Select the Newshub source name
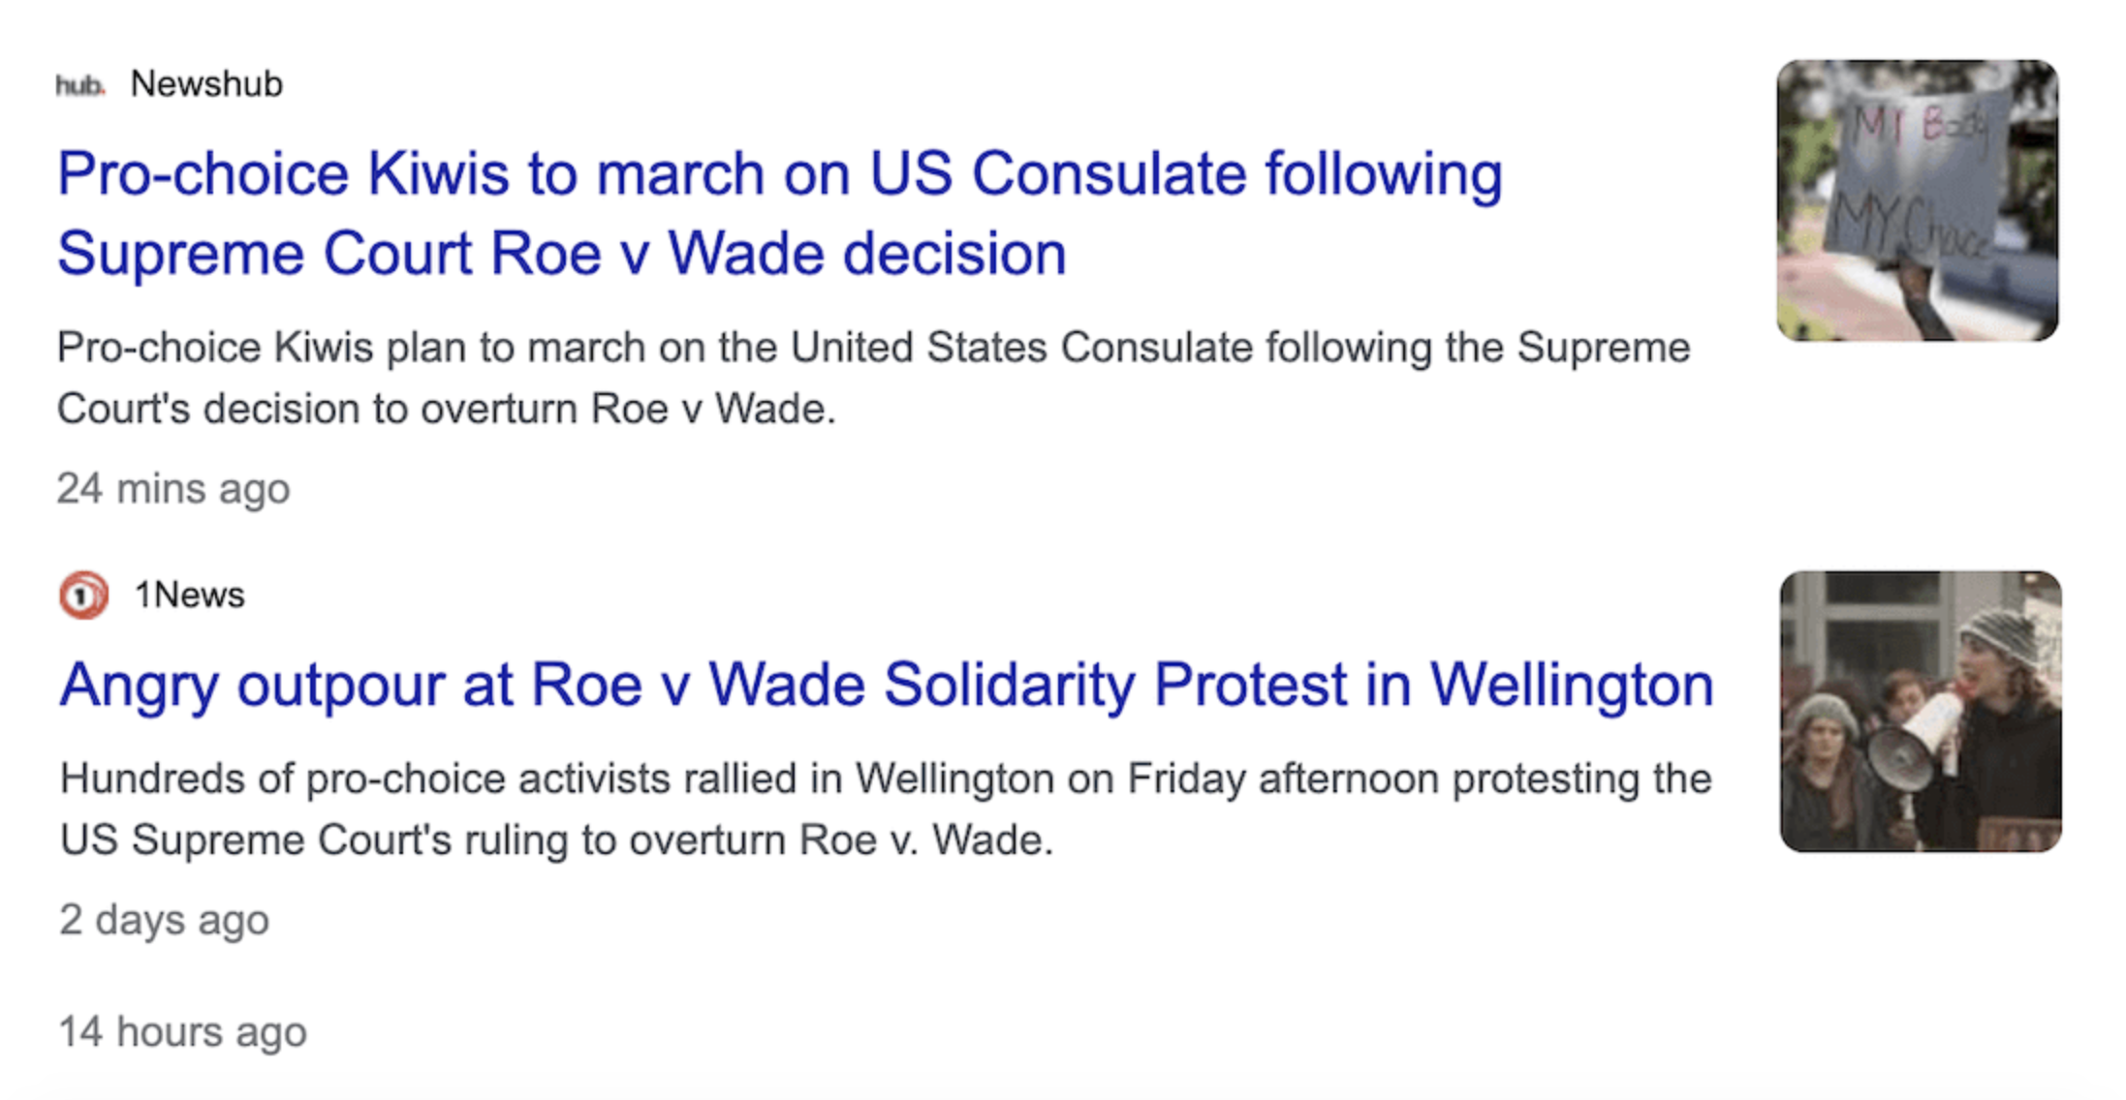The height and width of the screenshot is (1100, 2126). 206,84
